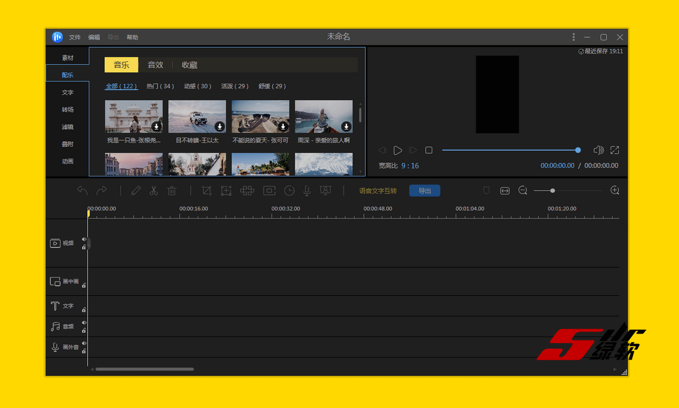Click the undo arrow icon
Viewport: 679px width, 408px height.
[x=83, y=191]
